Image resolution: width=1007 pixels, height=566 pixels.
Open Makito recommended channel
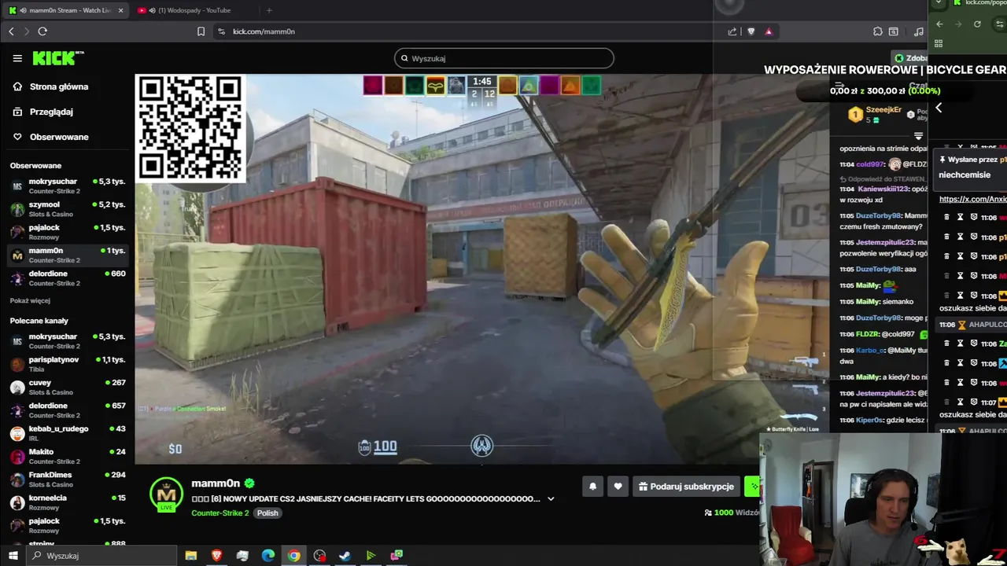[67, 455]
